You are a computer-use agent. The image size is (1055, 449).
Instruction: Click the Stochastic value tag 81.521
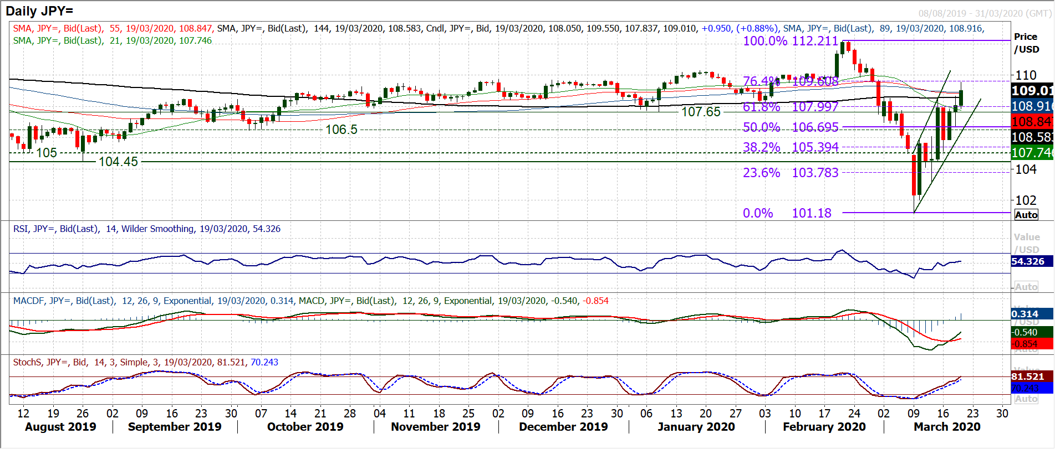point(1032,376)
